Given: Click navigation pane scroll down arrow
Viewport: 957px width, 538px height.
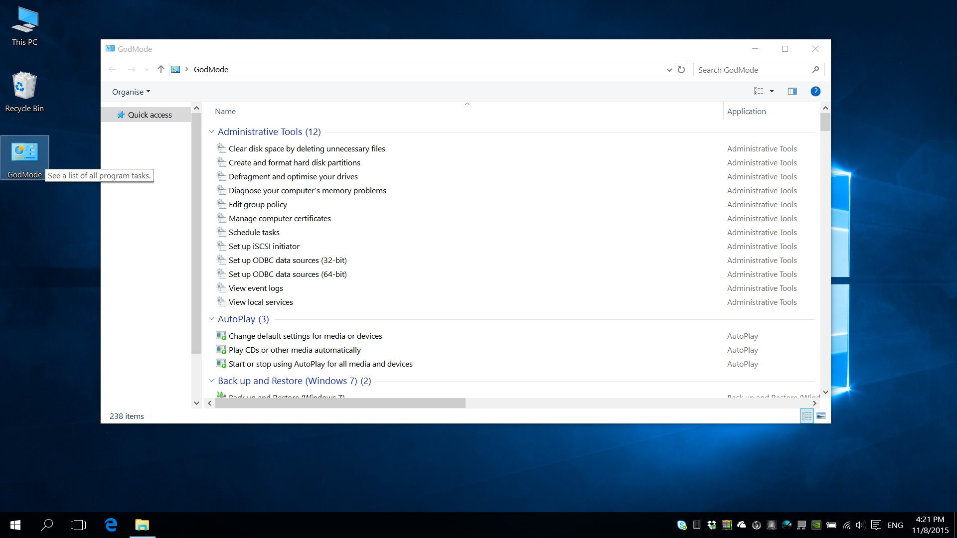Looking at the screenshot, I should 196,403.
